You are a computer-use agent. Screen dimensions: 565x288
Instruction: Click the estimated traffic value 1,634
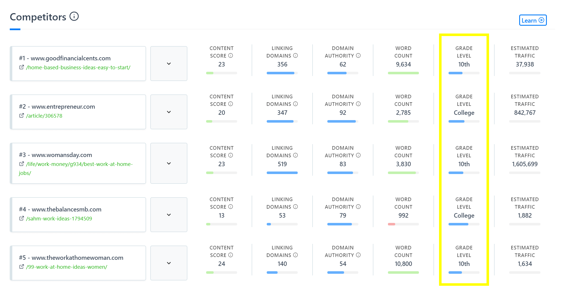pos(525,264)
